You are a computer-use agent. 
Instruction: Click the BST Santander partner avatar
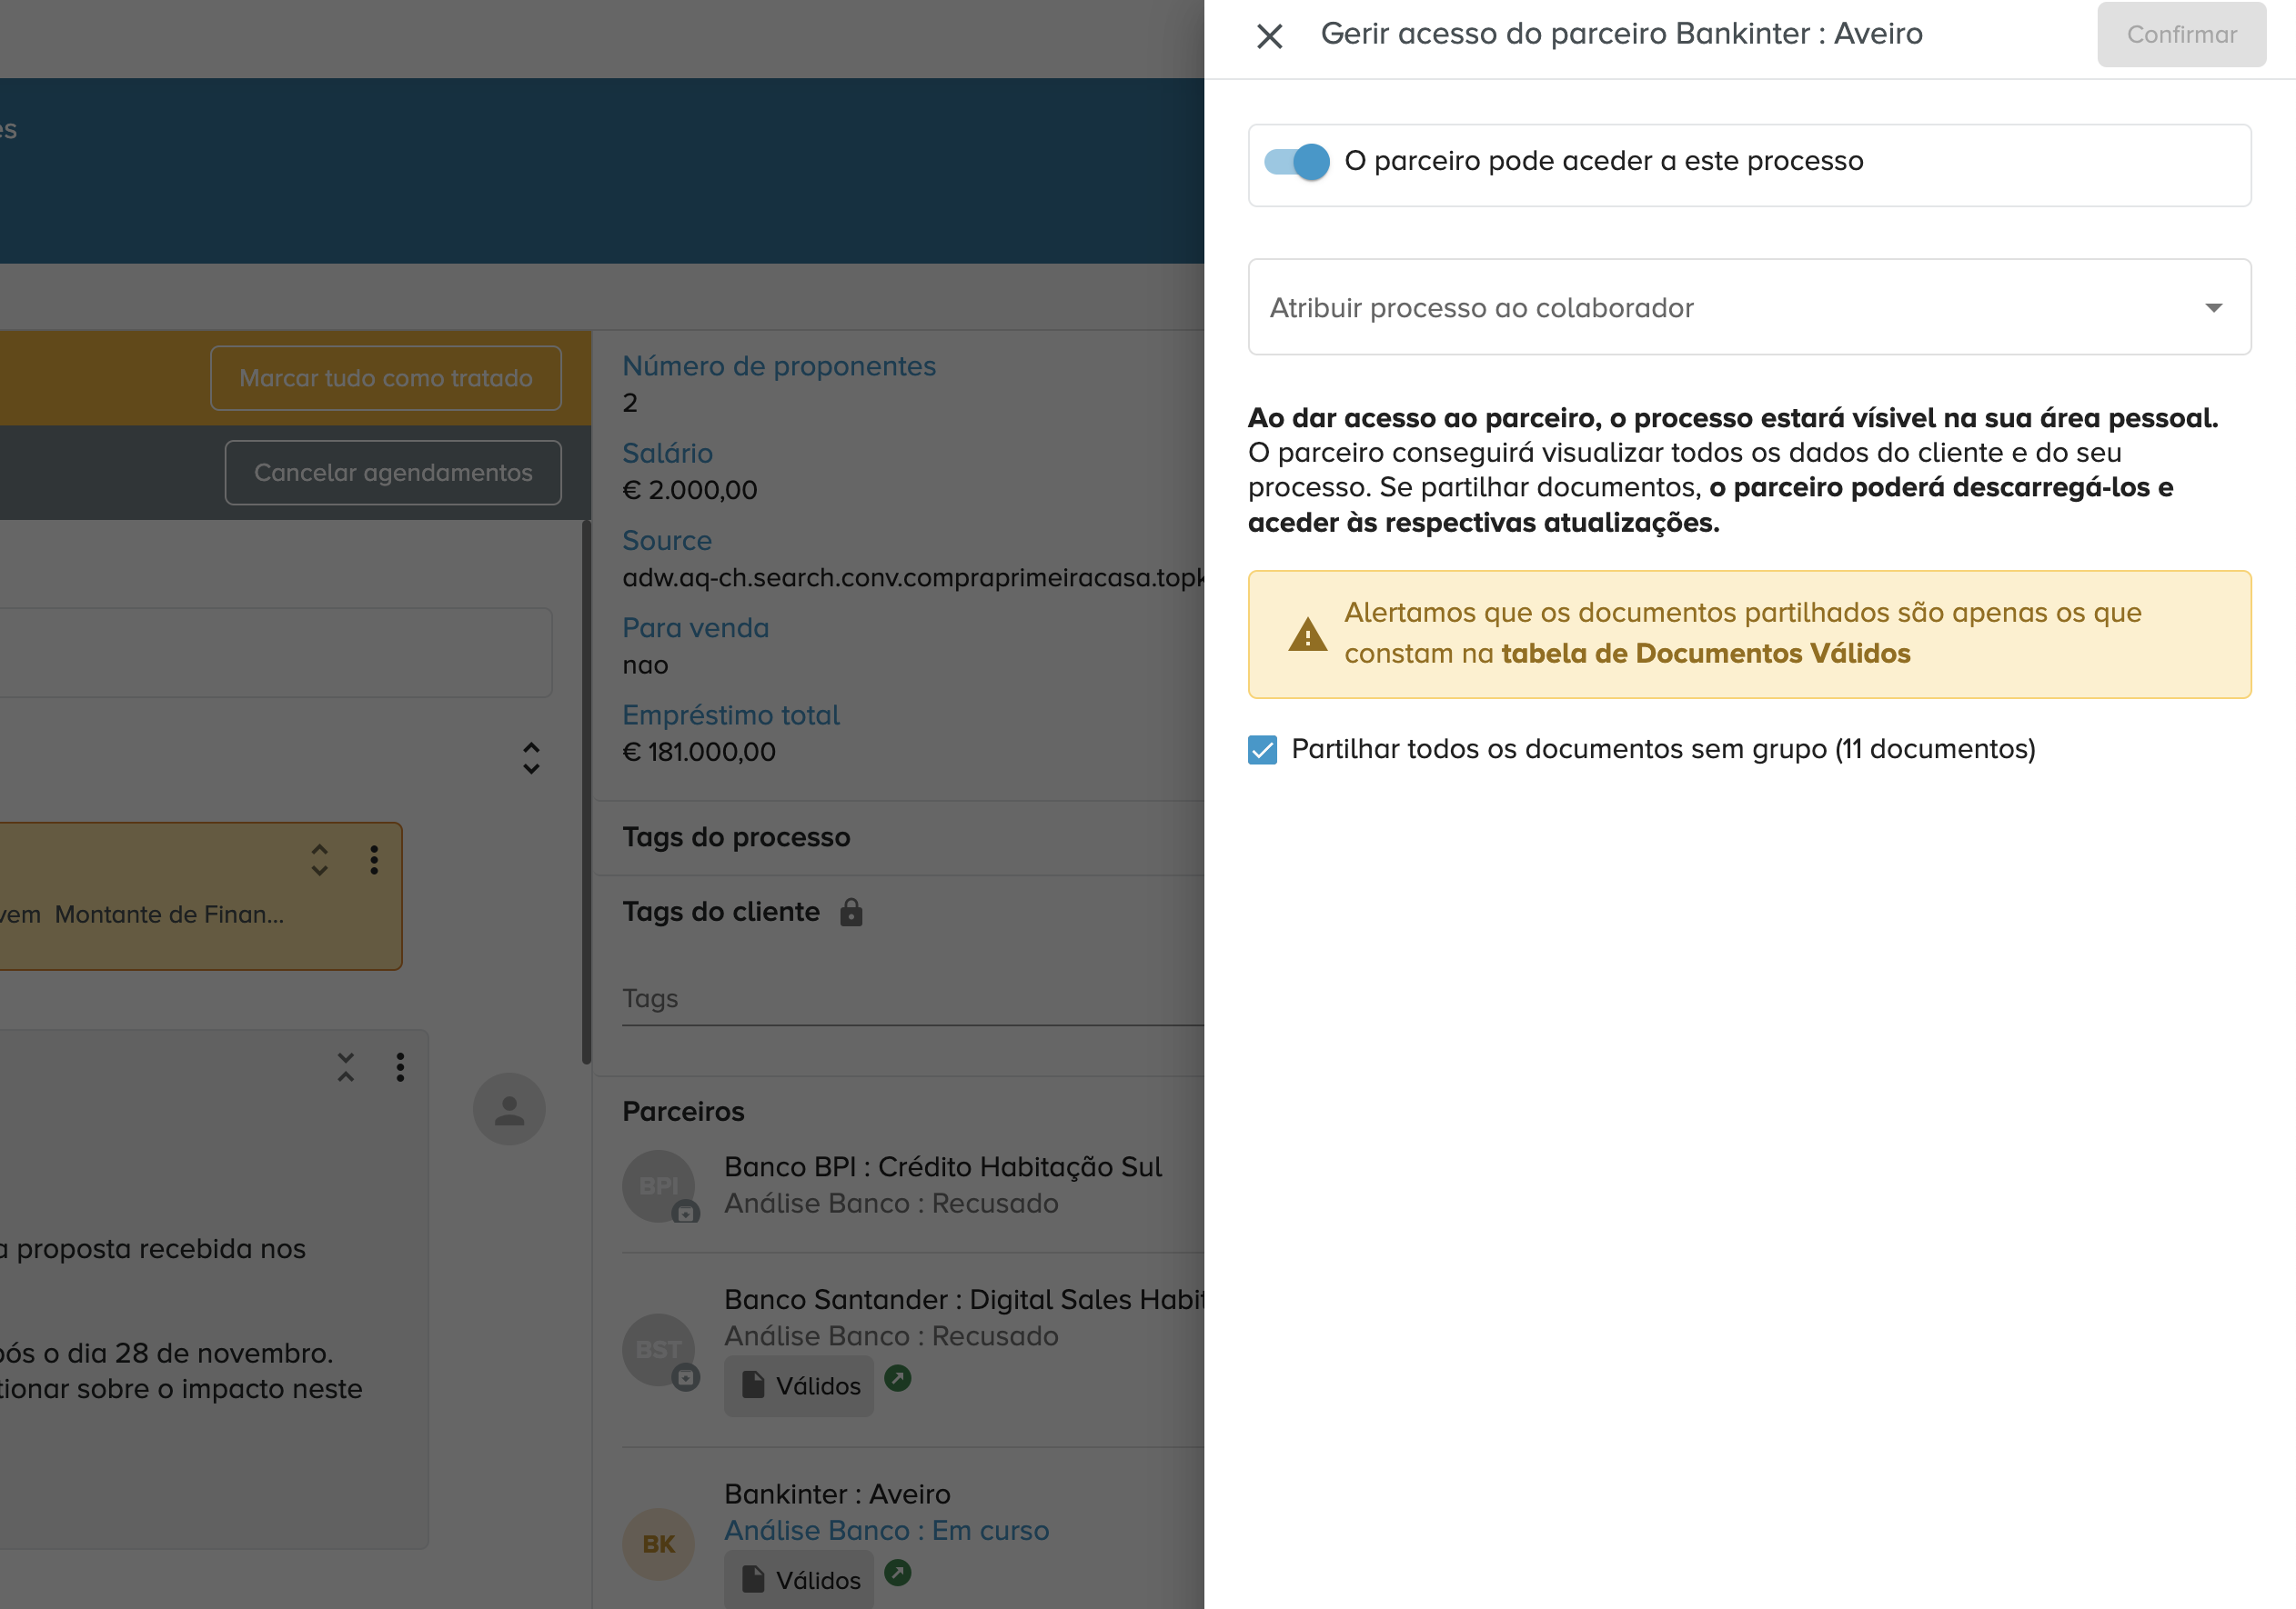click(658, 1349)
